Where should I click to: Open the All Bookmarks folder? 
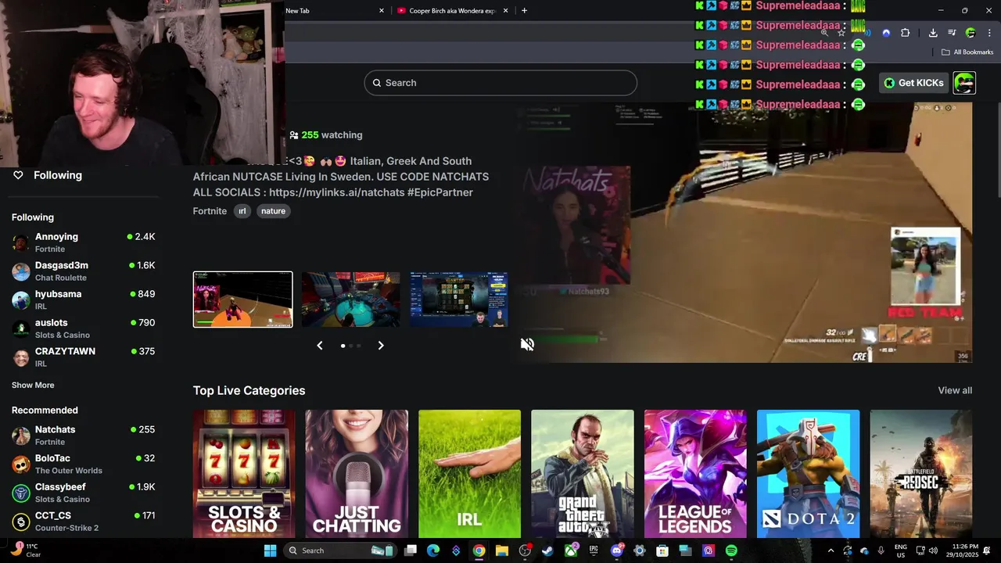pyautogui.click(x=967, y=52)
